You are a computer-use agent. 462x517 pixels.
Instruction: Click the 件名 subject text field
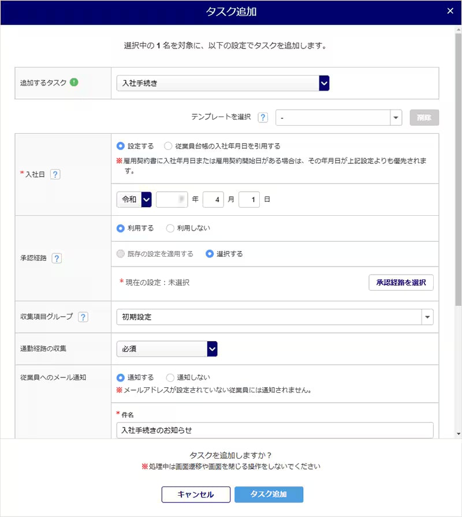pos(274,430)
